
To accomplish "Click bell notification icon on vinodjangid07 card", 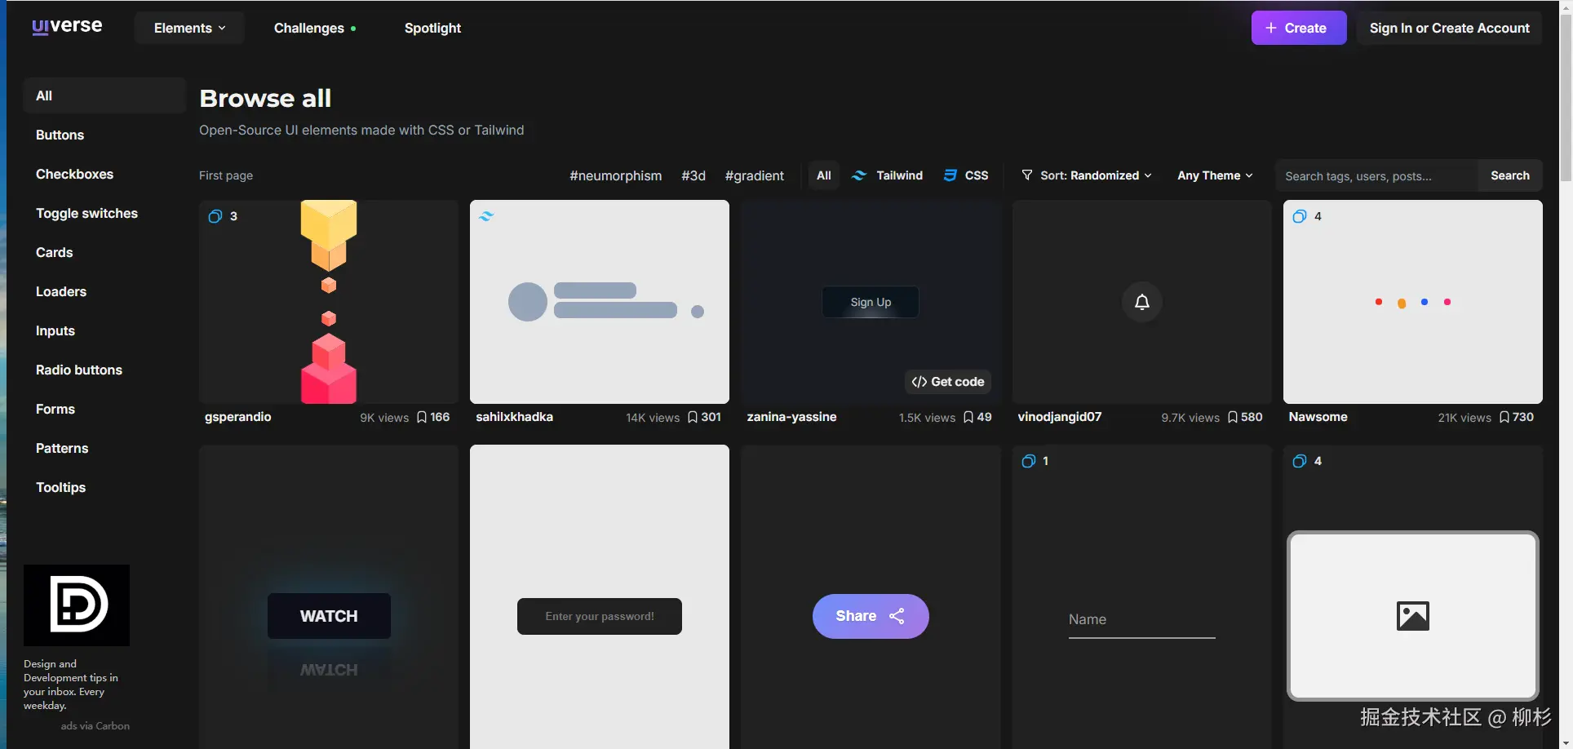I will 1142,302.
